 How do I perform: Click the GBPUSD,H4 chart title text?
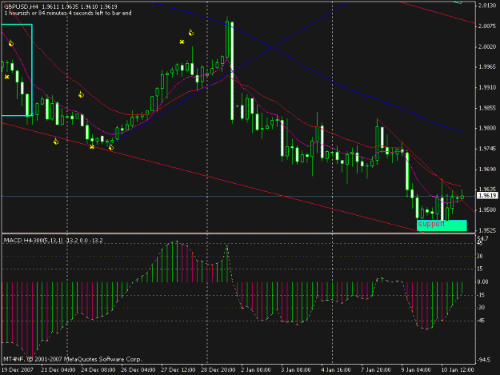(x=20, y=6)
